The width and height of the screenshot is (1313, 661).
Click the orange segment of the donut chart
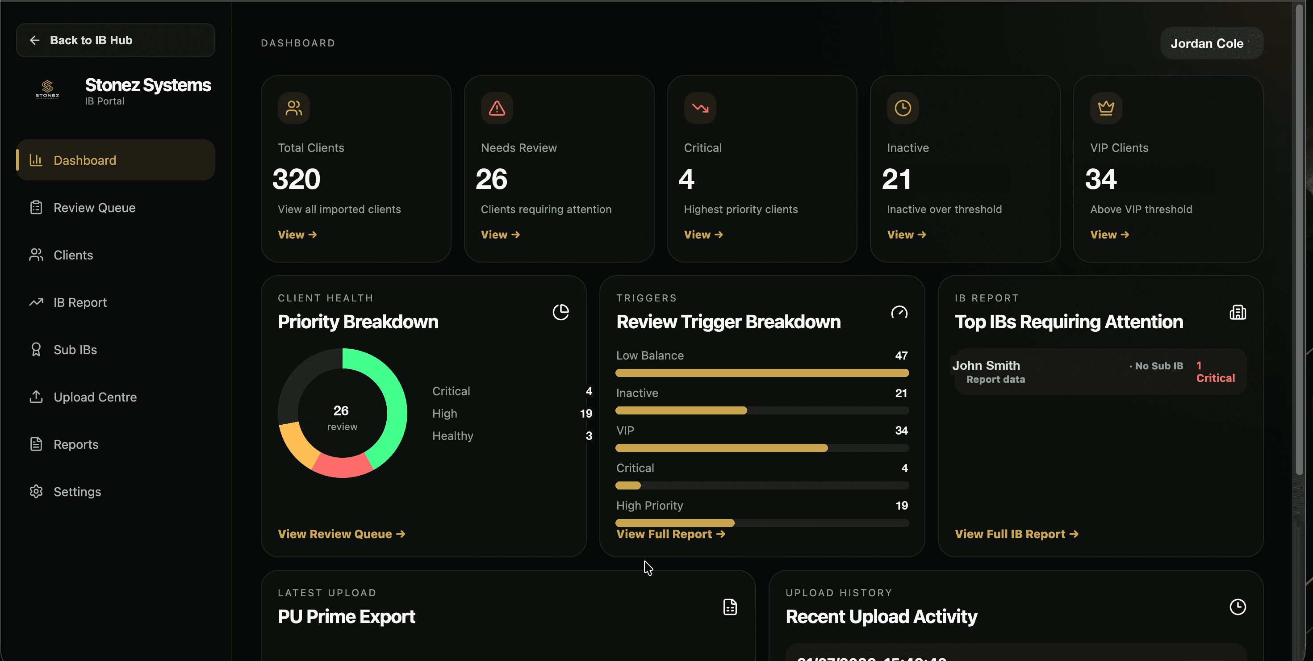pos(297,444)
